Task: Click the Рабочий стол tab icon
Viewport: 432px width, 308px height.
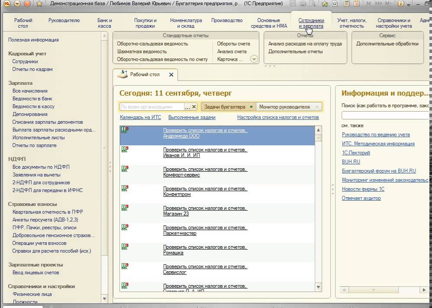Action: click(x=123, y=74)
